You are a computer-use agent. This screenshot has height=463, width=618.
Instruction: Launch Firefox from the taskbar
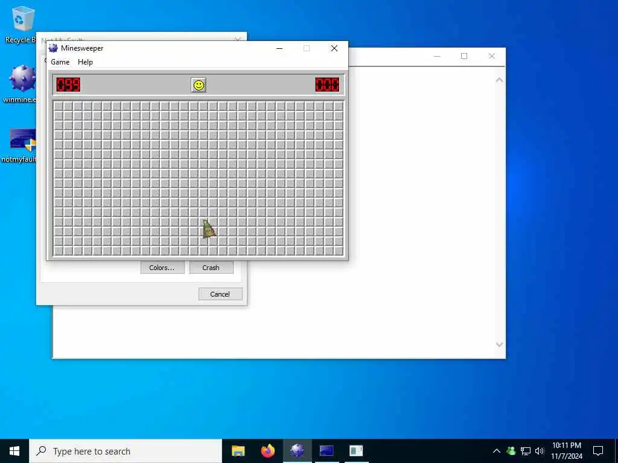267,451
